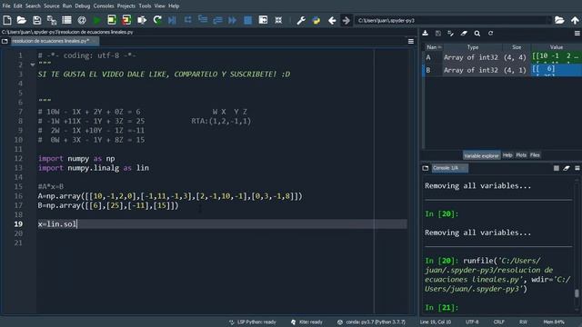This screenshot has height=327, width=582.
Task: Re-run last script icon
Action: pos(157,20)
